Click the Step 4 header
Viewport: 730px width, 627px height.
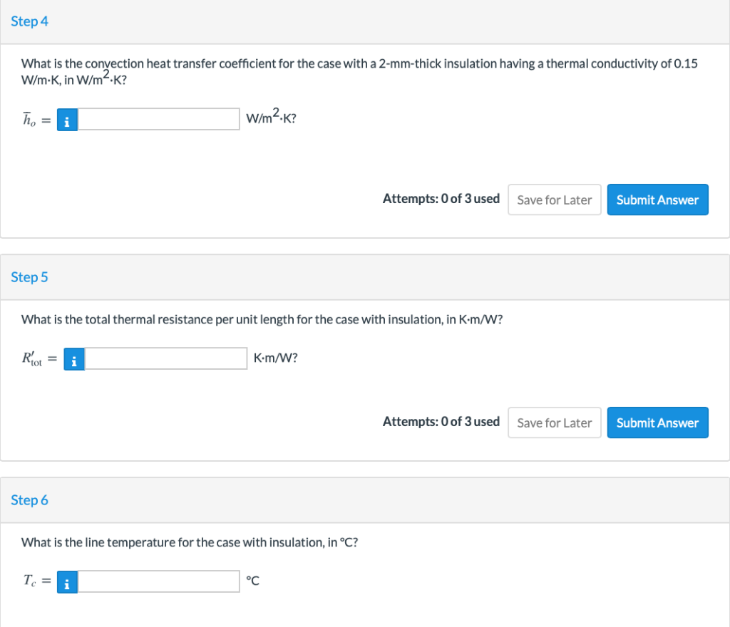(x=30, y=21)
